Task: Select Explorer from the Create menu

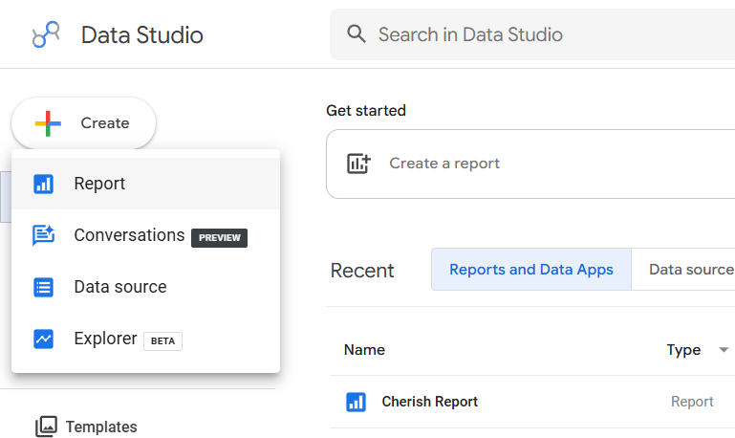Action: [146, 339]
